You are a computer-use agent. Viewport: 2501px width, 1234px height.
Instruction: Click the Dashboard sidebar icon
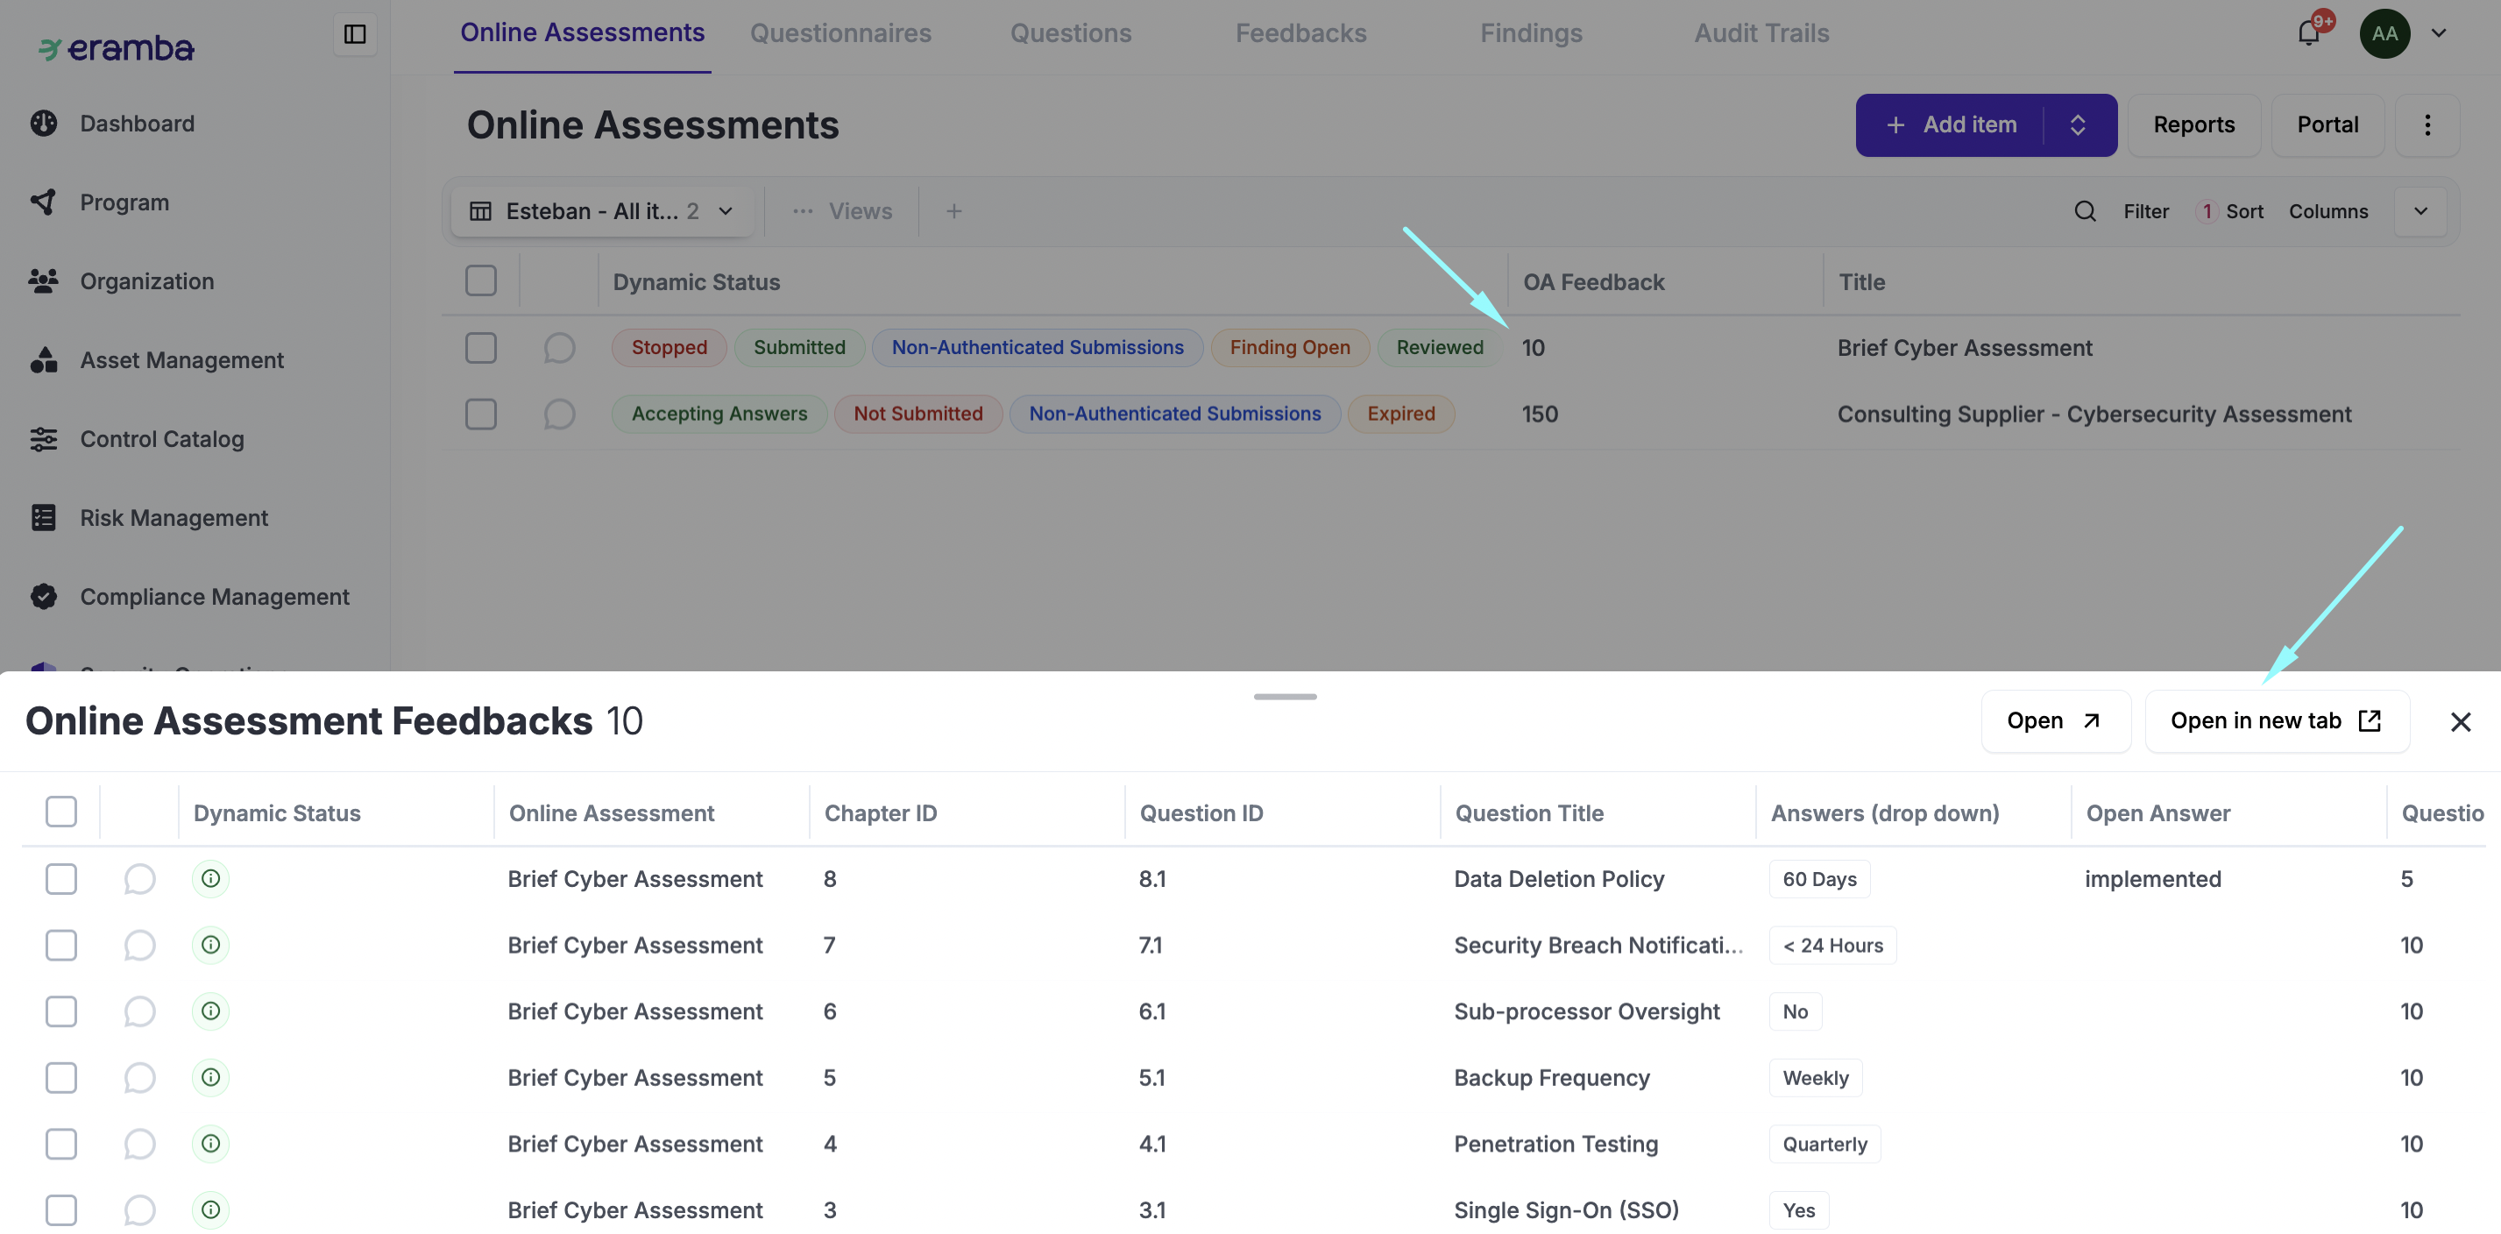(44, 124)
